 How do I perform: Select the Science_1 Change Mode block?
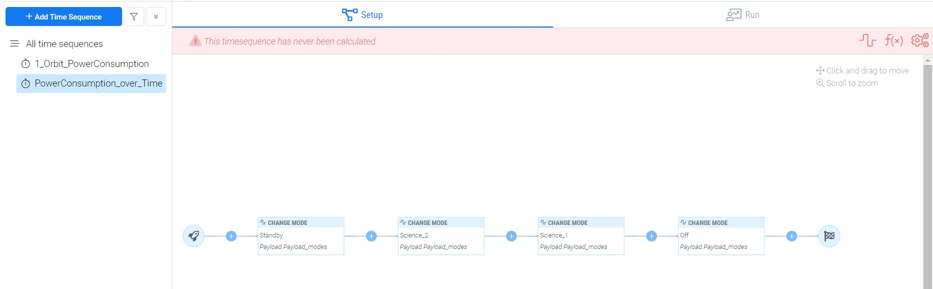coord(581,236)
